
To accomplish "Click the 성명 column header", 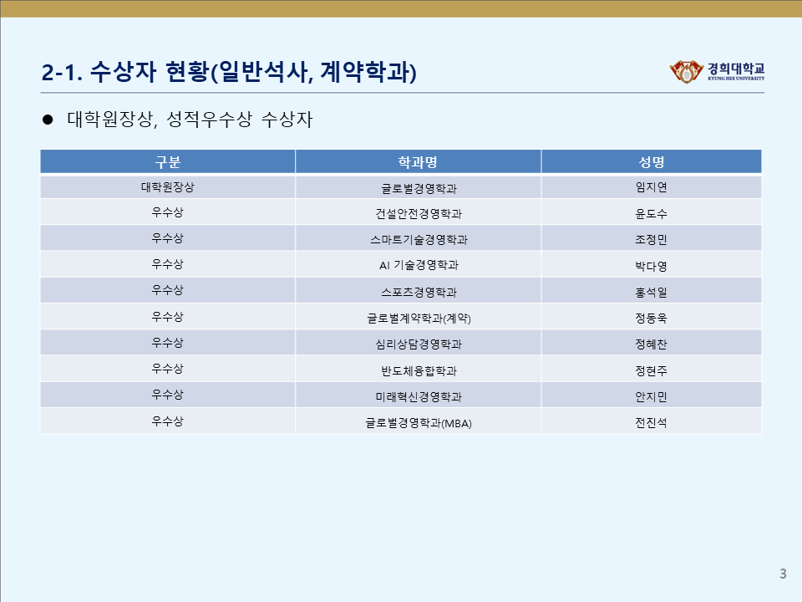I will click(651, 162).
